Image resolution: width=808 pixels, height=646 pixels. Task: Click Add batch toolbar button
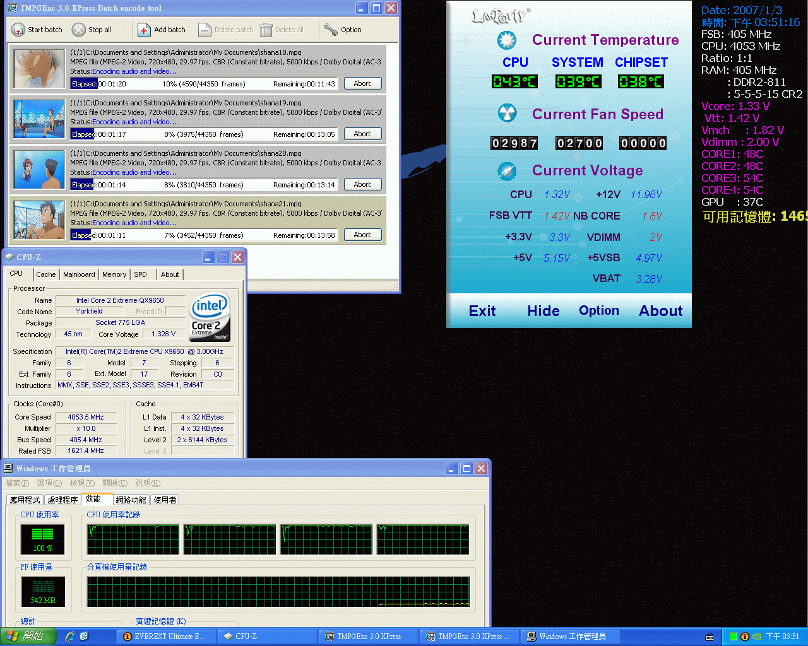162,30
